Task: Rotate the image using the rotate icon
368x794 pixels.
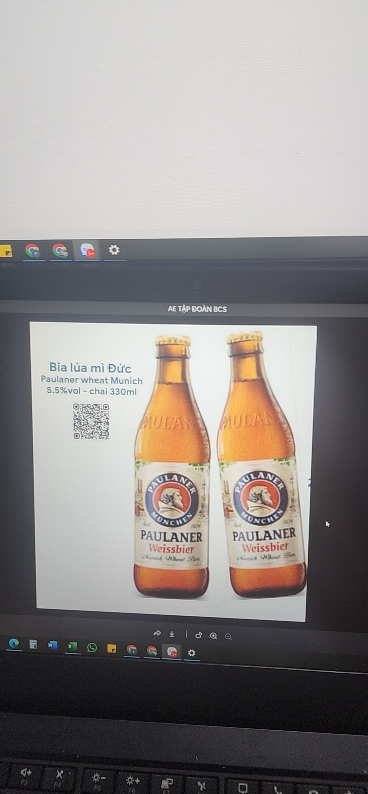Action: [198, 636]
